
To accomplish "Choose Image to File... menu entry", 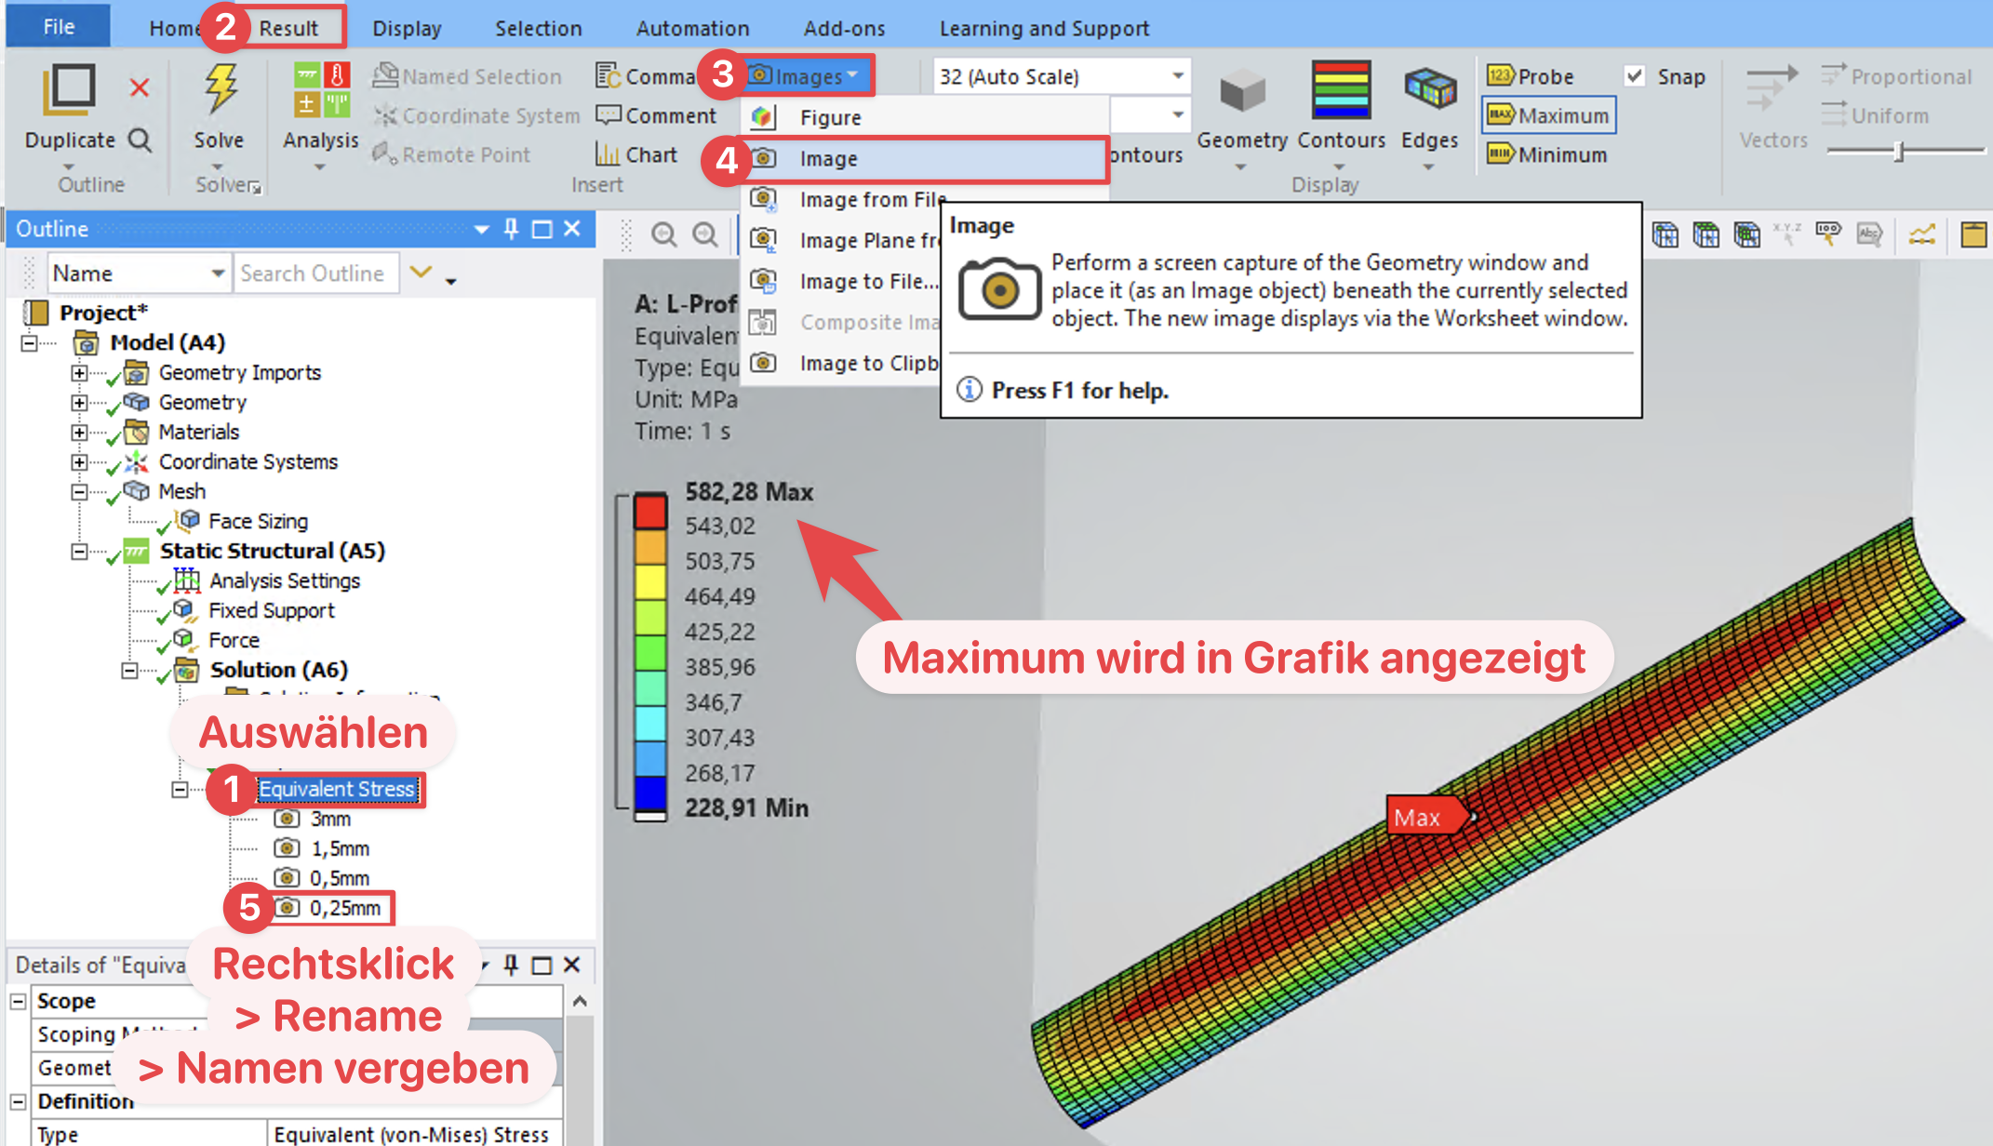I will click(x=867, y=281).
